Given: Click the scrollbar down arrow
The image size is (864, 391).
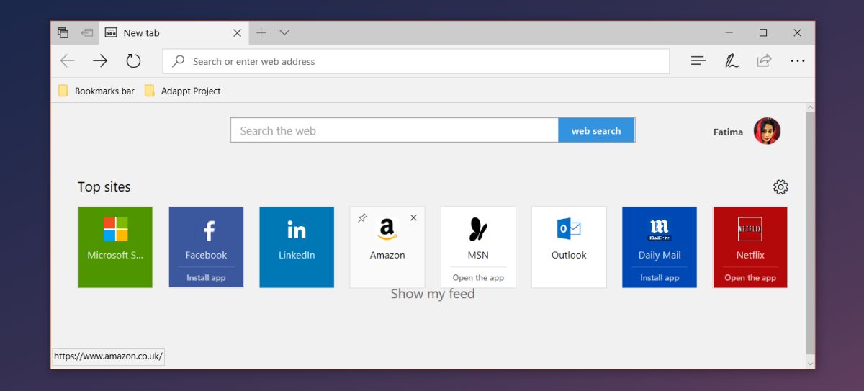Looking at the screenshot, I should click(x=810, y=362).
